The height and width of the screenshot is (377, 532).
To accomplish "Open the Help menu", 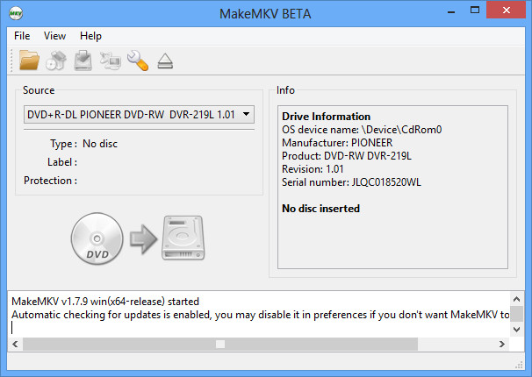I will pyautogui.click(x=90, y=36).
